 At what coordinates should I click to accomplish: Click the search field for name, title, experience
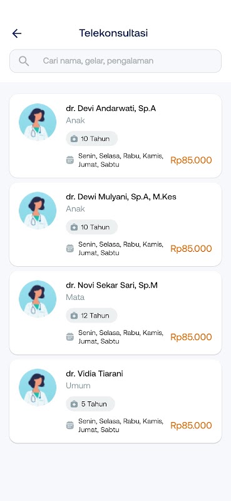(x=115, y=61)
